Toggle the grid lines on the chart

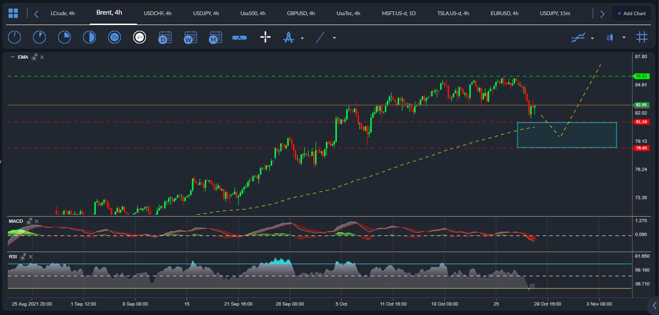point(642,37)
